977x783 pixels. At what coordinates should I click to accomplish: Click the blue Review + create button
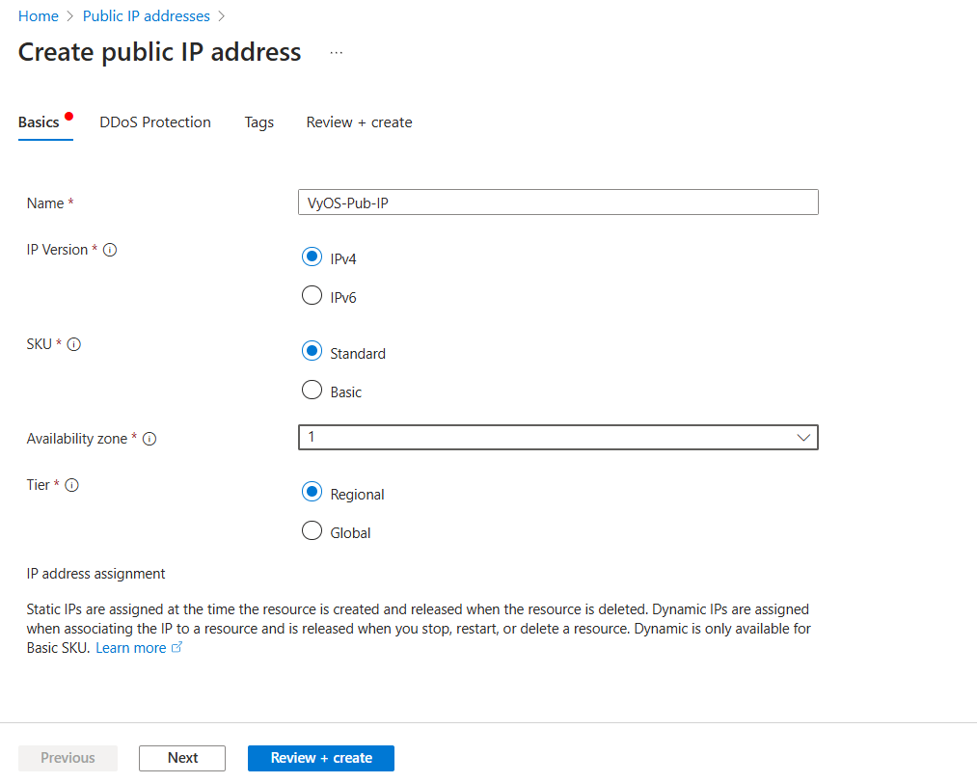[320, 758]
